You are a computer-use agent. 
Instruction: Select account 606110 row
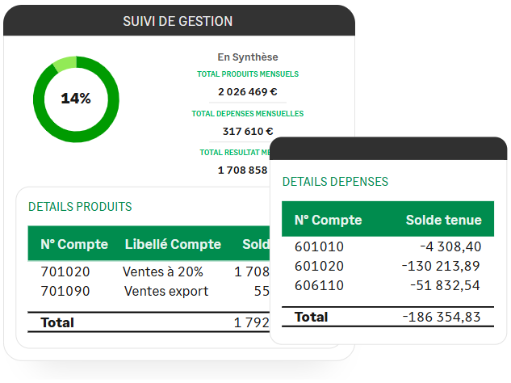coord(319,285)
